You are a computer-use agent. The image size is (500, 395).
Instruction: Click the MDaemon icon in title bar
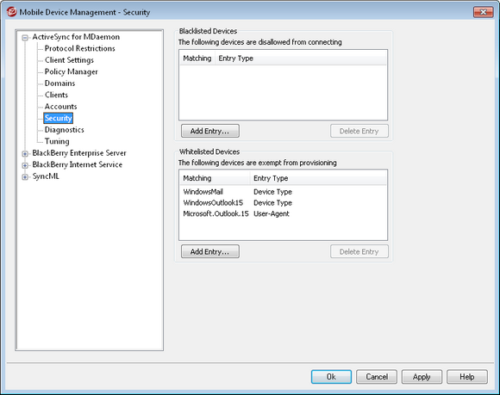(11, 12)
